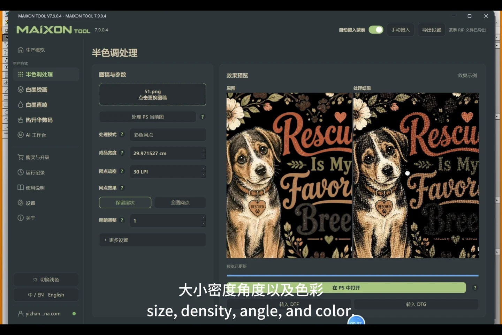This screenshot has width=502, height=335.
Task: Open 白墨直喷 droplet icon
Action: (21, 105)
